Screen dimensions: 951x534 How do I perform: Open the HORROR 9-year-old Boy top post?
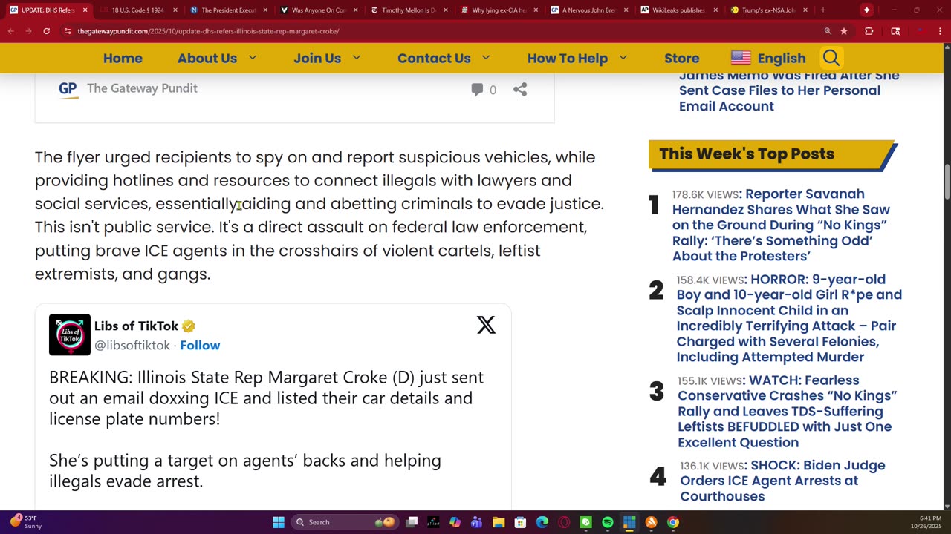(789, 318)
